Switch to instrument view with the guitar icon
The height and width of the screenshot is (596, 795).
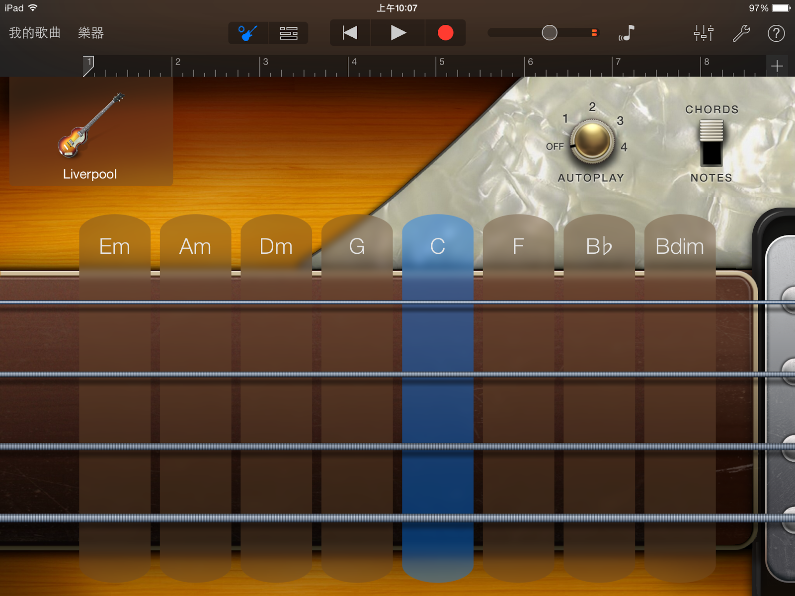tap(247, 33)
